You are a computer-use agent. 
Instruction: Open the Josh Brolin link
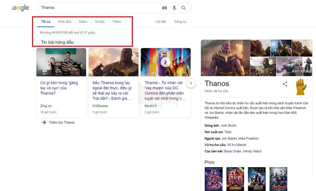(228, 125)
